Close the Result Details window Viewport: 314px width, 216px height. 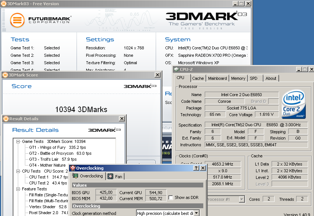[122, 119]
